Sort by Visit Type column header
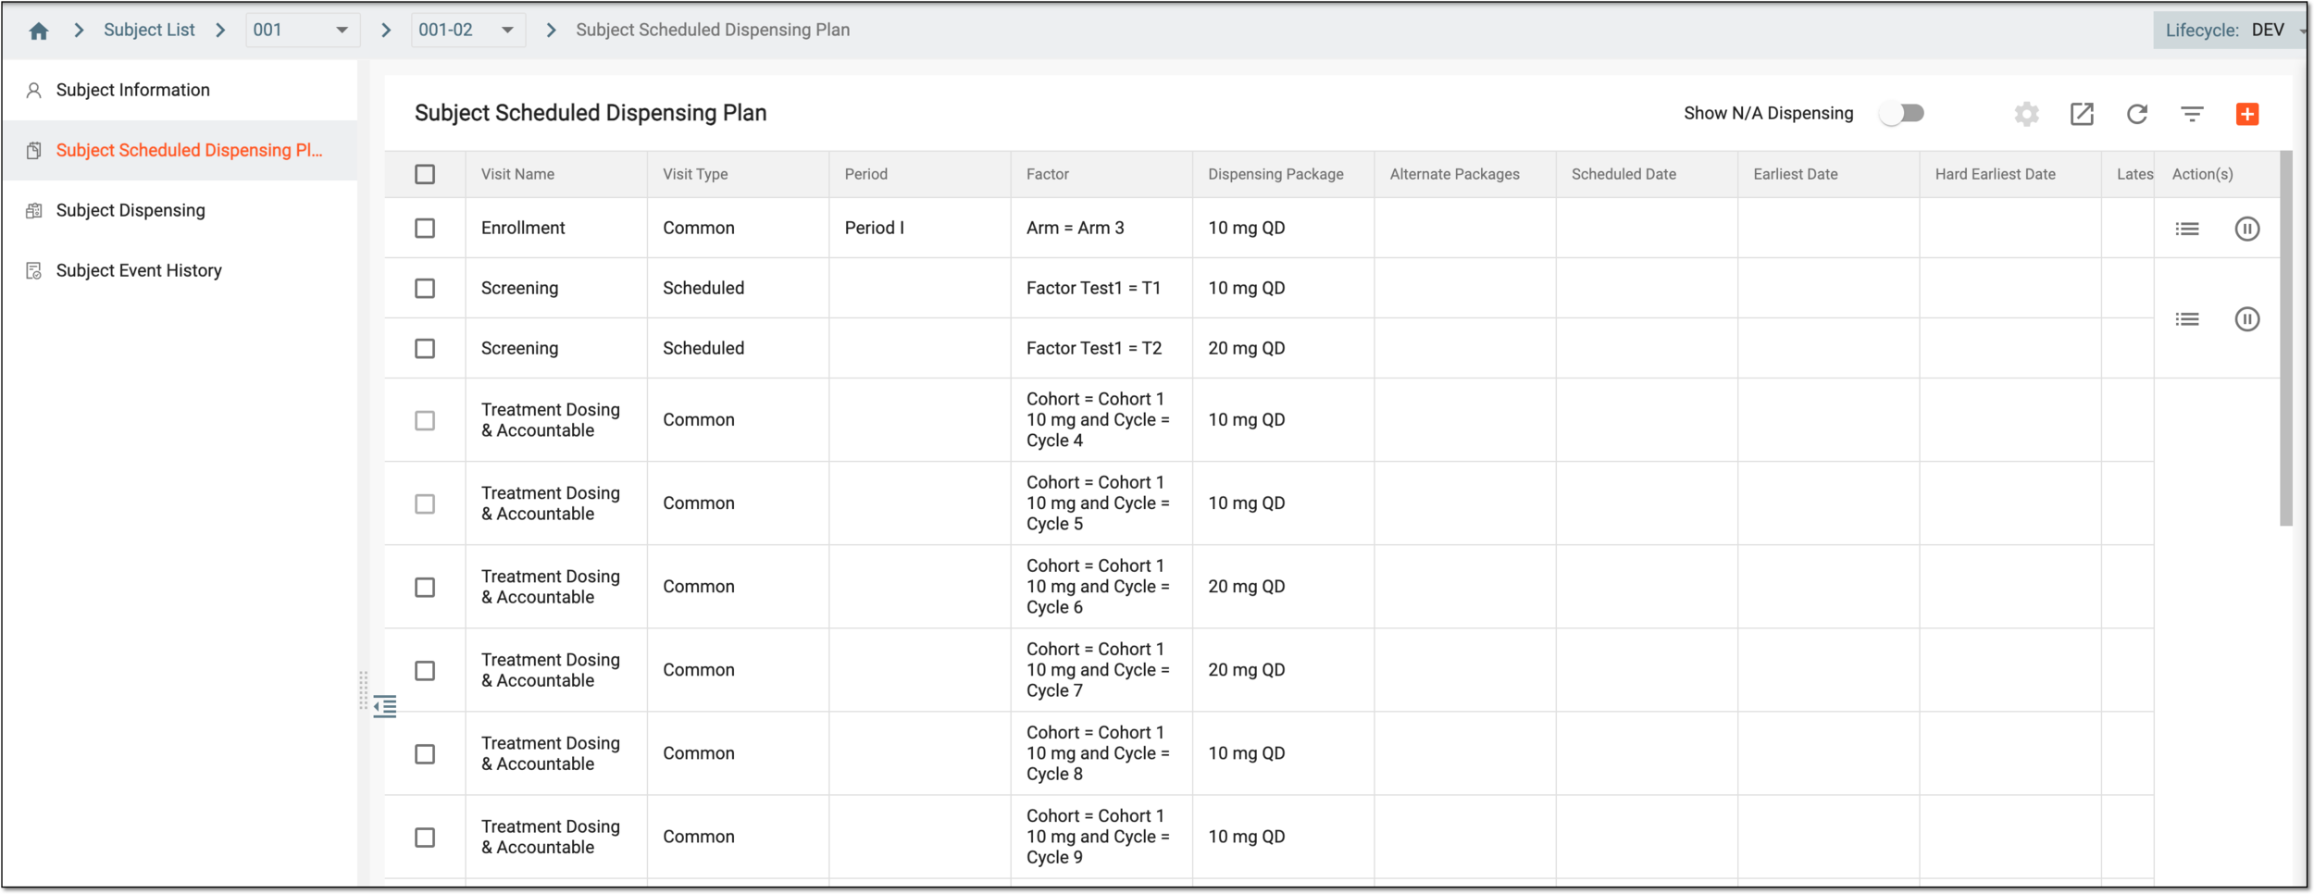The width and height of the screenshot is (2314, 894). [695, 174]
